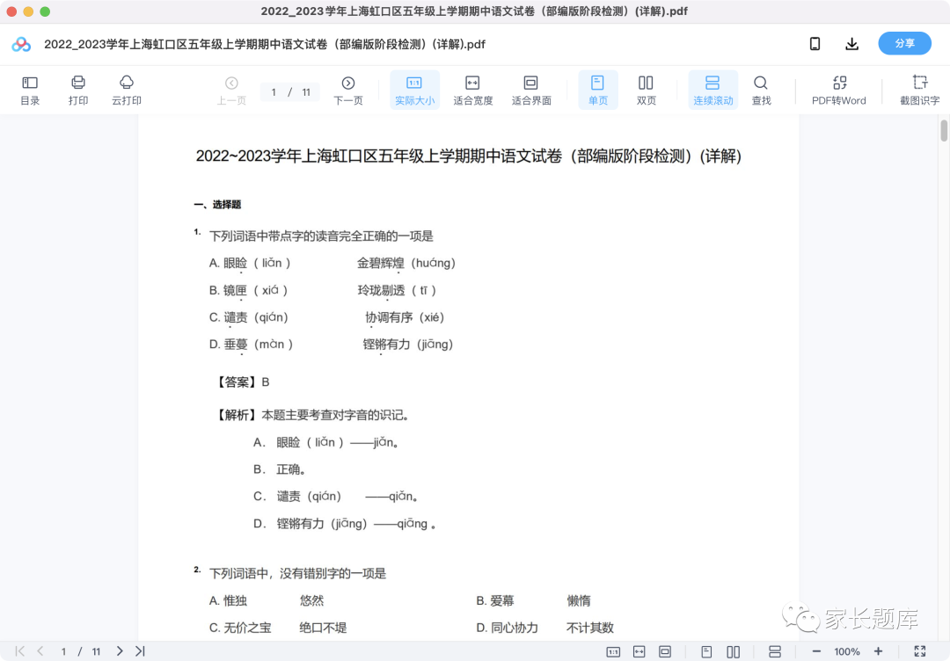Go to previous page in bottom bar
This screenshot has height=661, width=950.
(40, 651)
